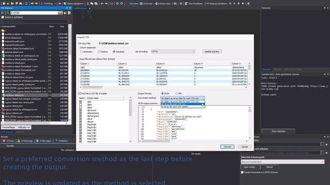Switch to Text view in toolbar

(132, 4)
